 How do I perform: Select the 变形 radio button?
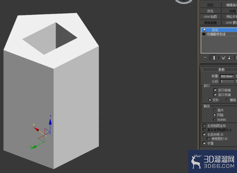click(x=209, y=100)
